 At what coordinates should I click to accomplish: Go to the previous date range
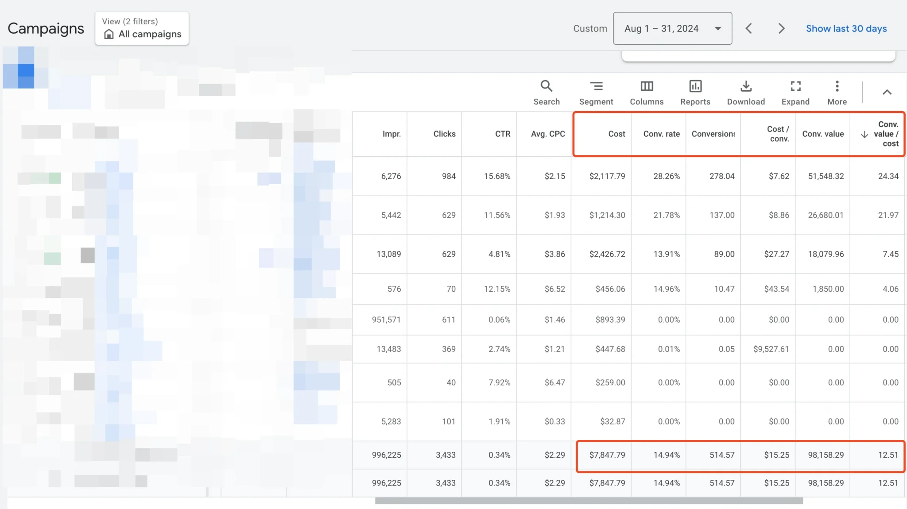[748, 28]
